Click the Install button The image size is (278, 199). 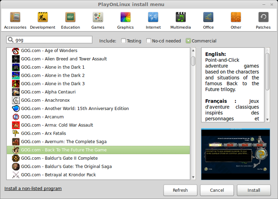(x=254, y=190)
